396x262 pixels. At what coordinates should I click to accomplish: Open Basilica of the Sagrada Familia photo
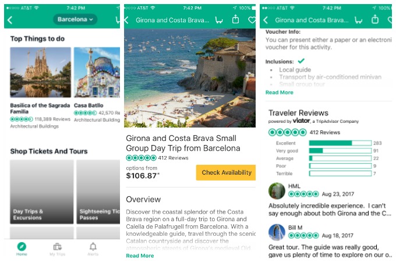[40, 72]
